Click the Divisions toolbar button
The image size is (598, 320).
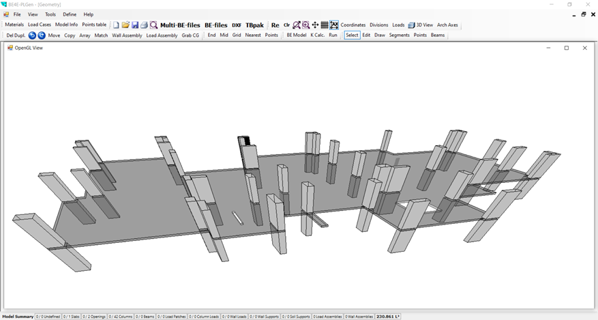378,25
